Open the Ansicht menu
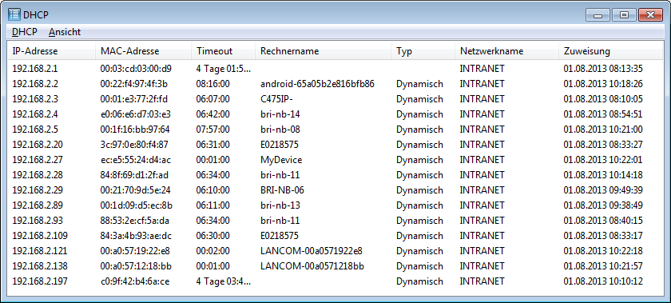Screen dimensions: 671x303 tap(65, 32)
